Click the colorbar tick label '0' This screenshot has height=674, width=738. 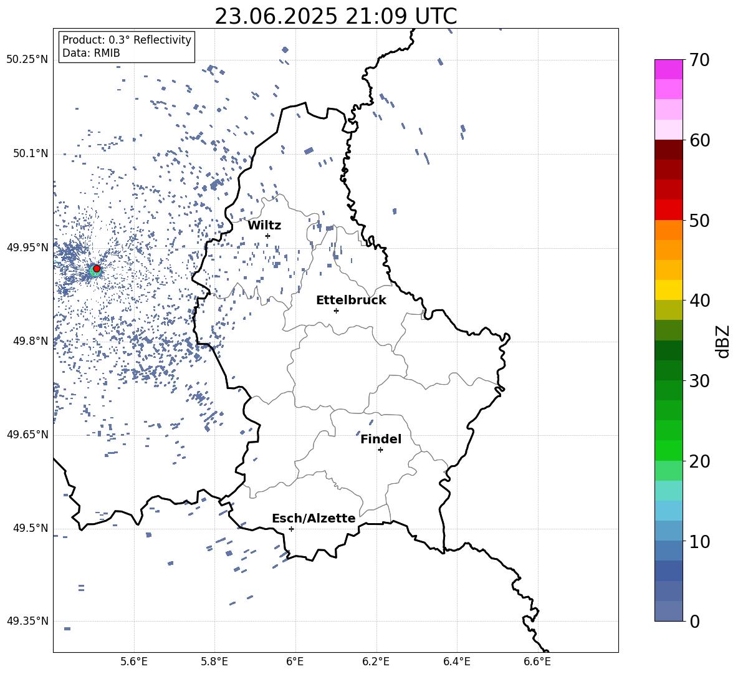click(694, 622)
